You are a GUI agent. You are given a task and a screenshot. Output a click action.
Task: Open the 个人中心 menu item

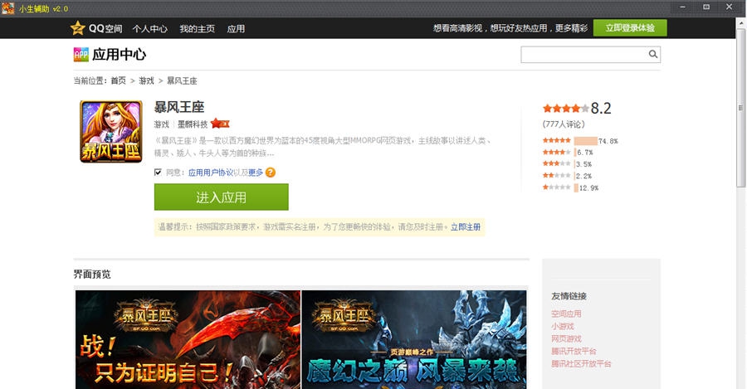click(x=149, y=28)
